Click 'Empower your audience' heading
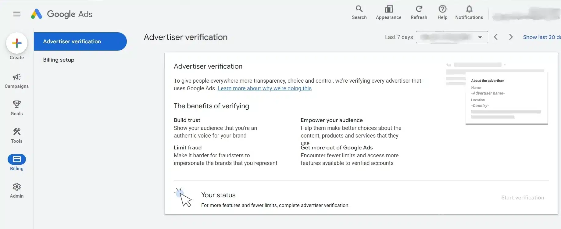 [x=332, y=120]
